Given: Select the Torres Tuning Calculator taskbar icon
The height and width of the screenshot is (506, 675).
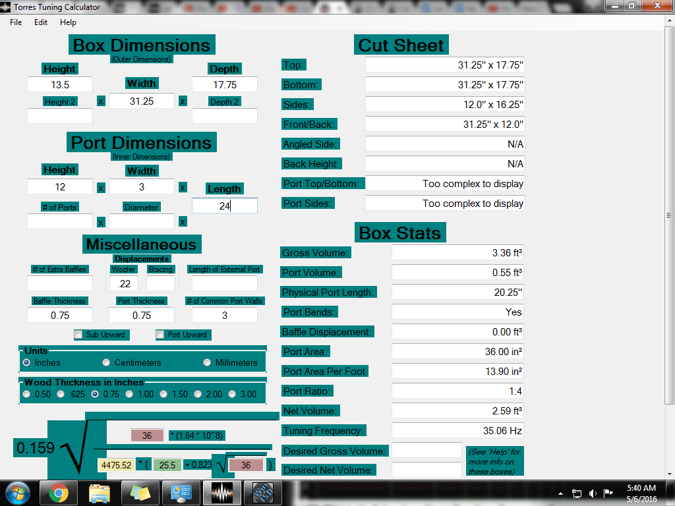Looking at the screenshot, I should point(222,493).
